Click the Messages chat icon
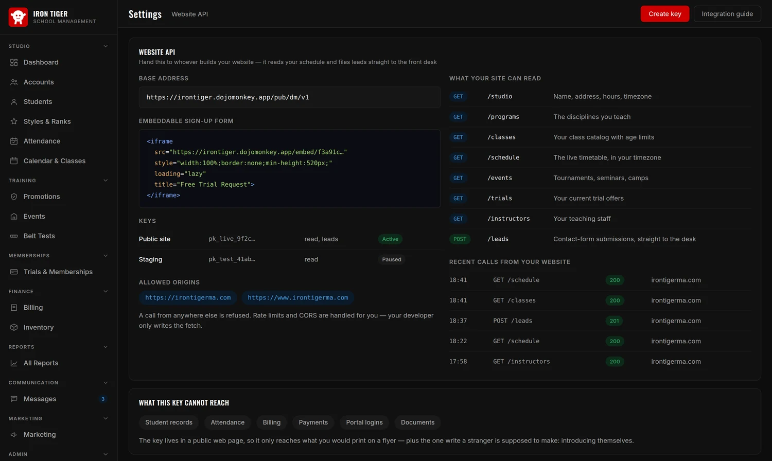The height and width of the screenshot is (461, 772). [x=14, y=399]
